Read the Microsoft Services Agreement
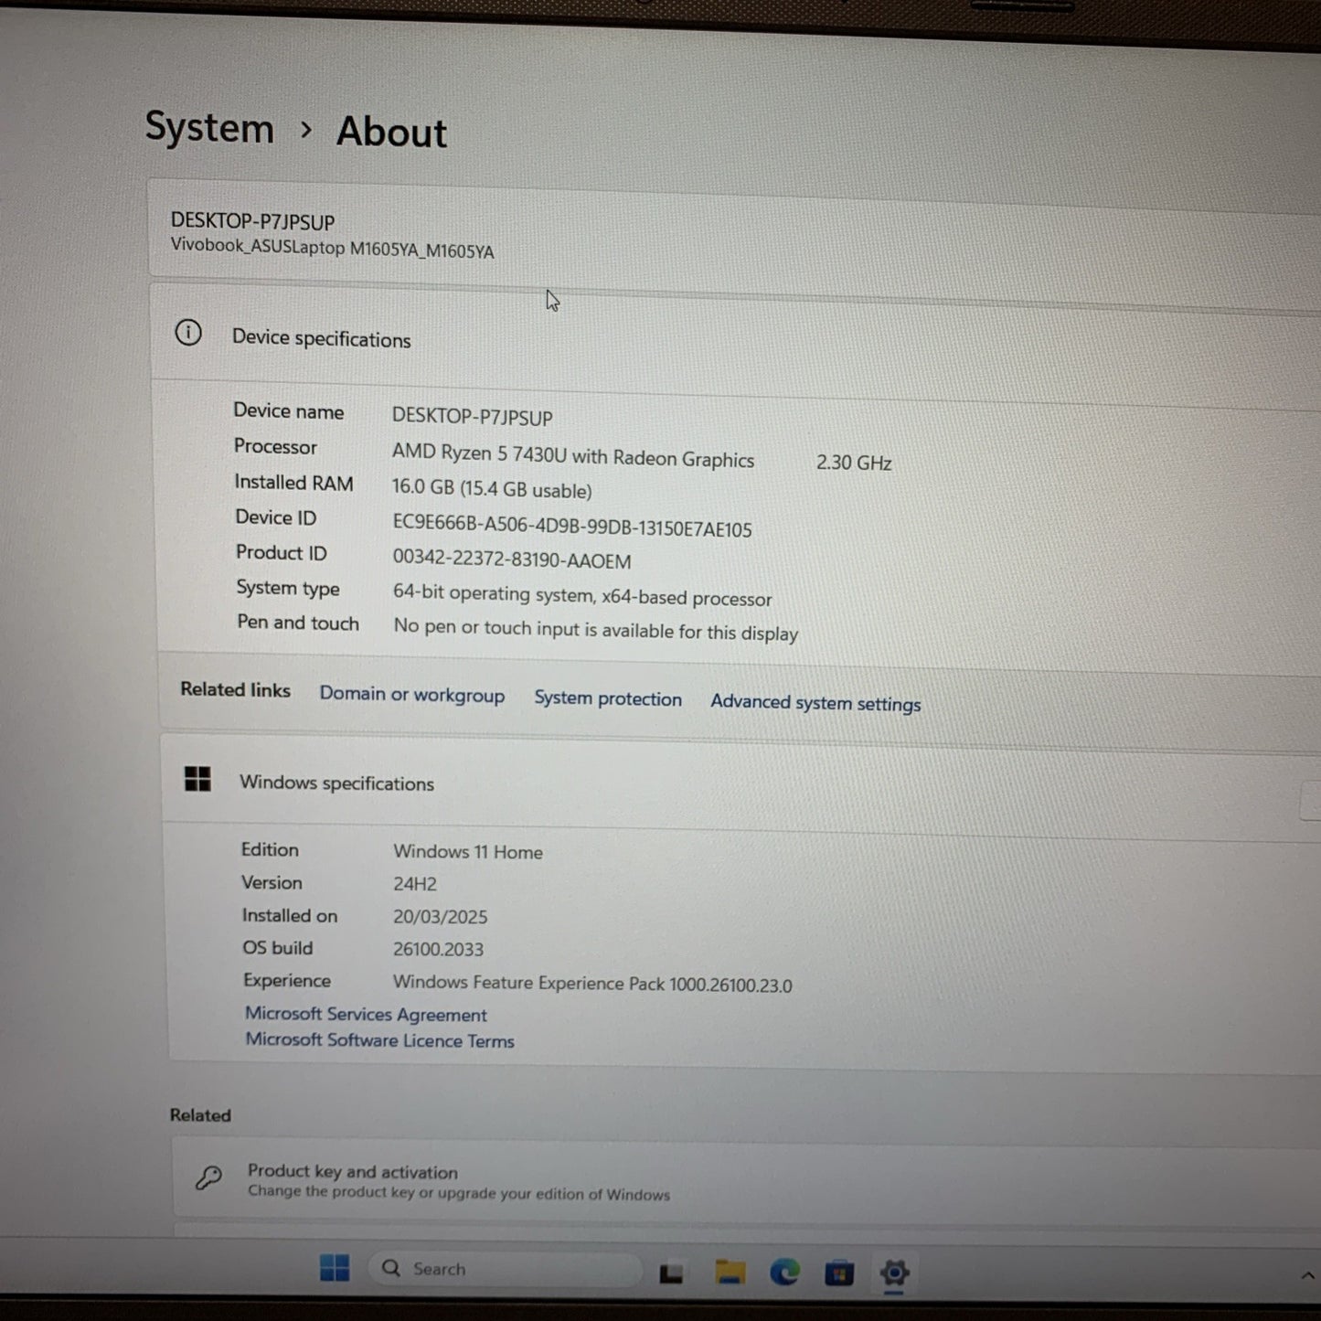Viewport: 1321px width, 1321px height. (366, 1015)
